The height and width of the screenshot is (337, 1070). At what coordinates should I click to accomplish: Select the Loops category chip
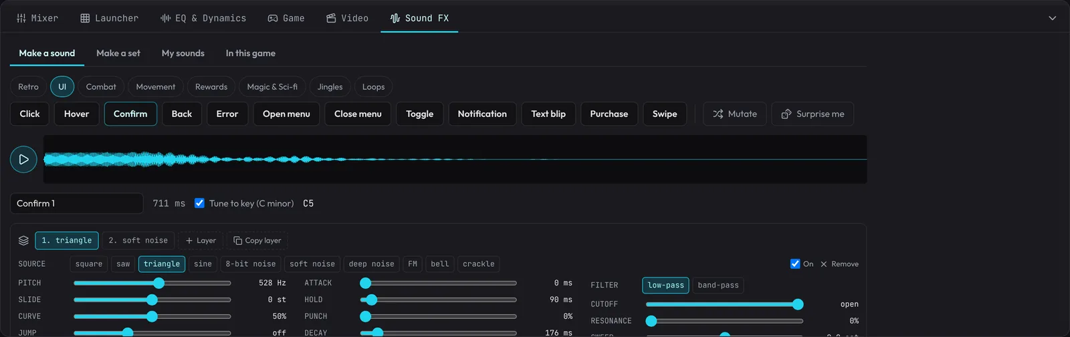[373, 87]
